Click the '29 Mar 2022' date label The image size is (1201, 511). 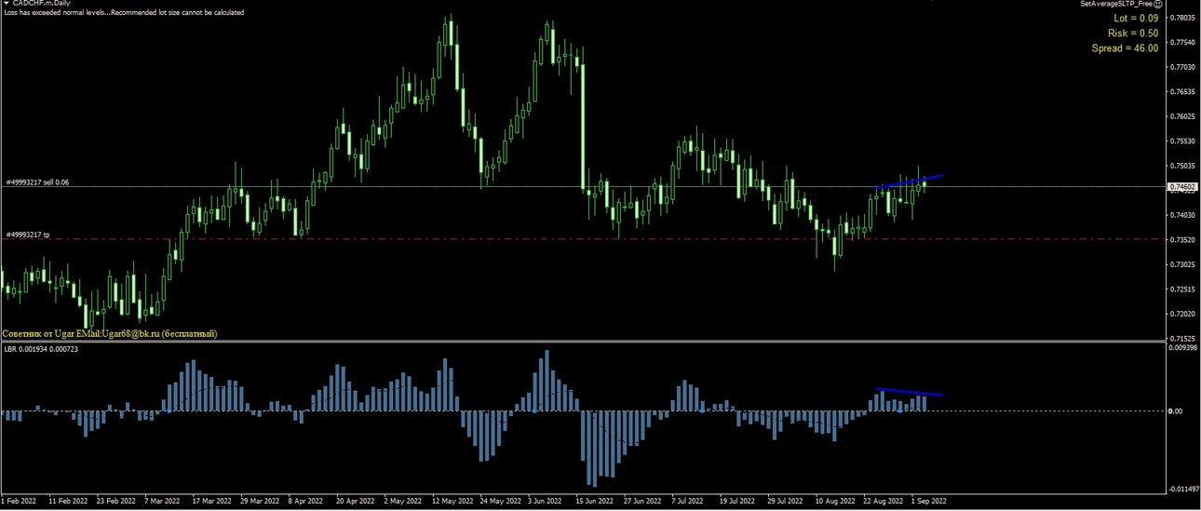tap(262, 502)
